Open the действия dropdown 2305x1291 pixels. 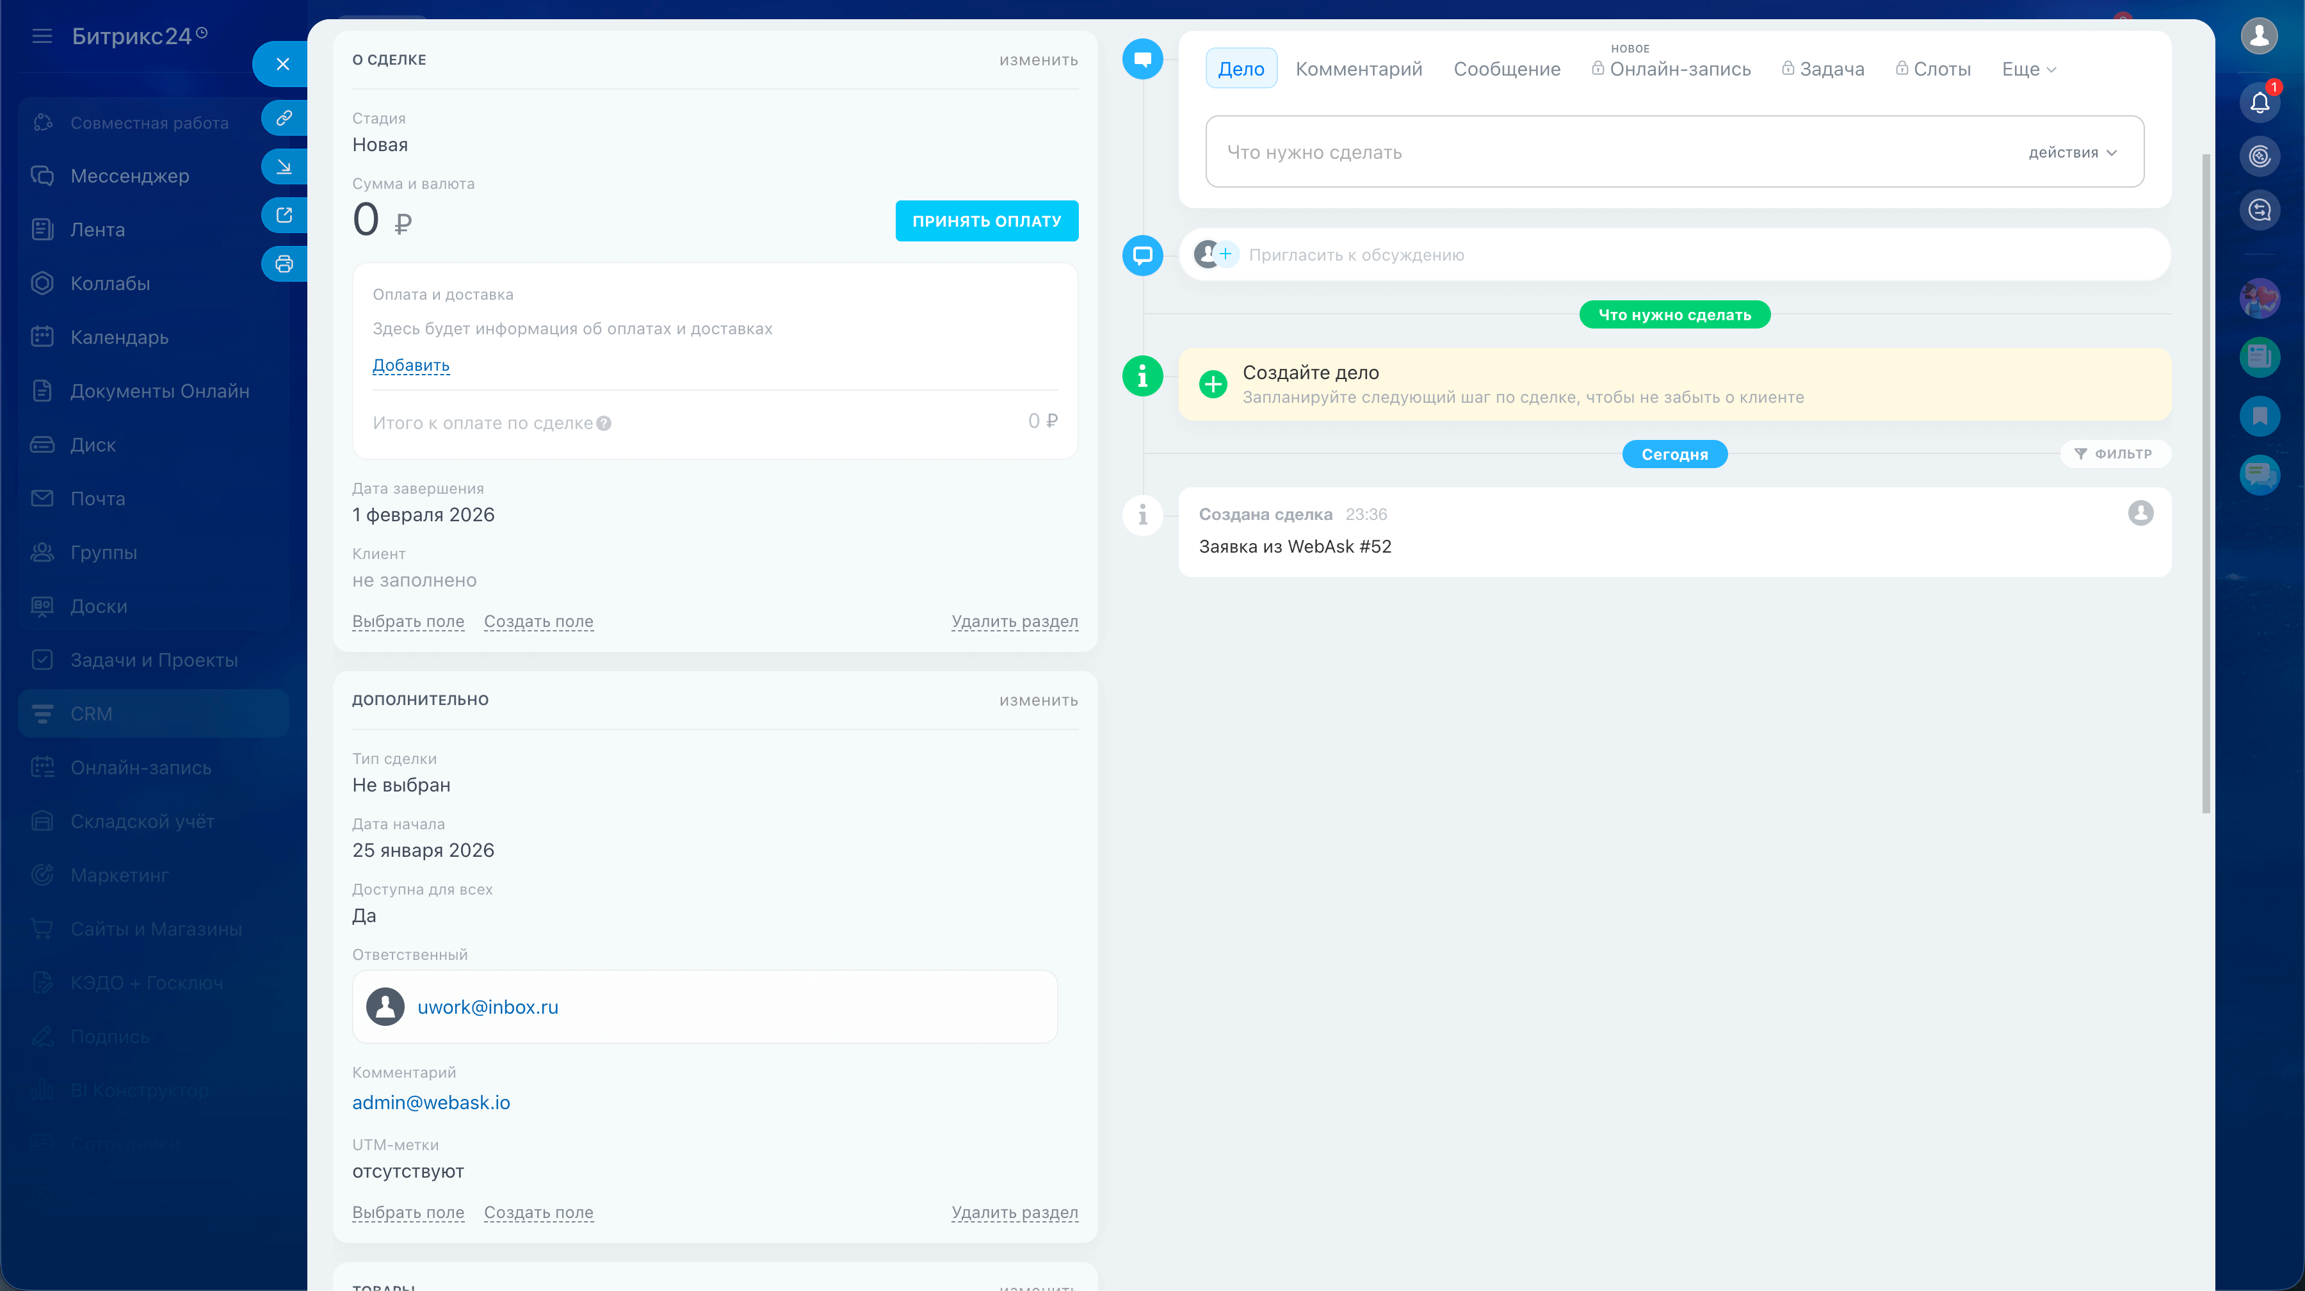2071,152
